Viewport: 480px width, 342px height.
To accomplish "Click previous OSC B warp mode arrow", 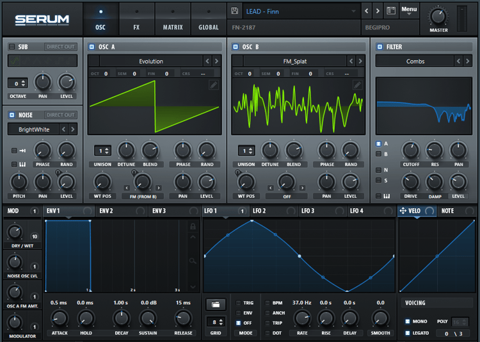I will (270, 188).
